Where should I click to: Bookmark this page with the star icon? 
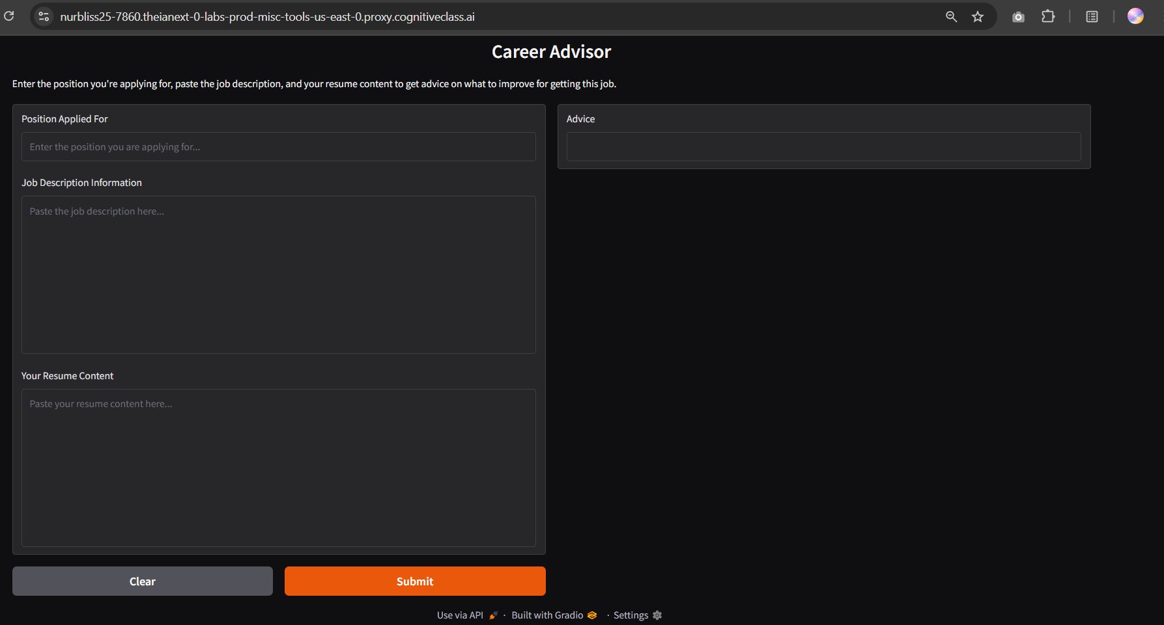point(978,17)
